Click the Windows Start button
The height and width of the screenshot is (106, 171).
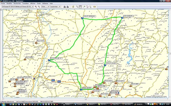tap(3, 104)
